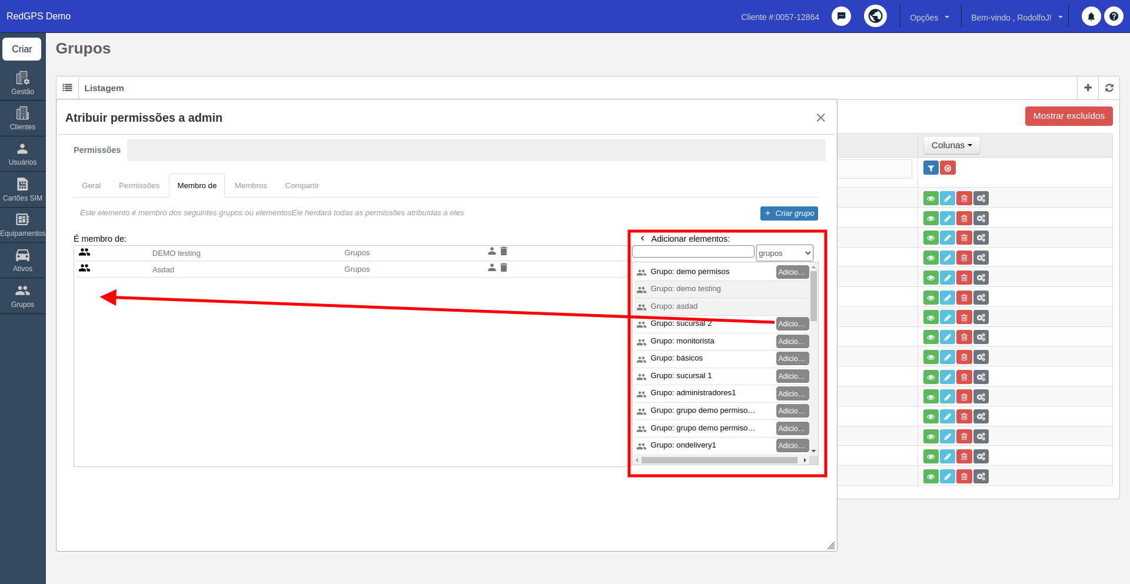1130x584 pixels.
Task: Switch to the Geral tab
Action: coord(91,186)
